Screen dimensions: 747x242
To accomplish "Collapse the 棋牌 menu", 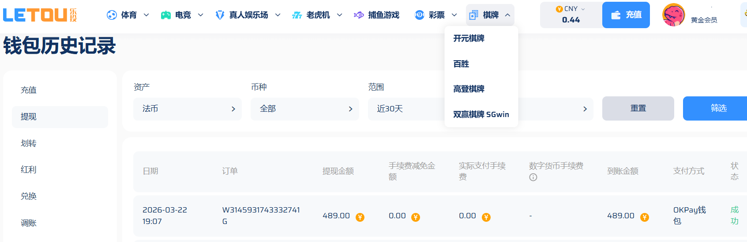I will pyautogui.click(x=490, y=15).
